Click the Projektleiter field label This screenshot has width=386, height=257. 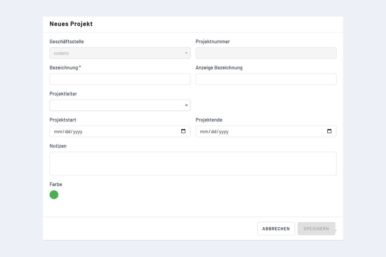point(63,94)
